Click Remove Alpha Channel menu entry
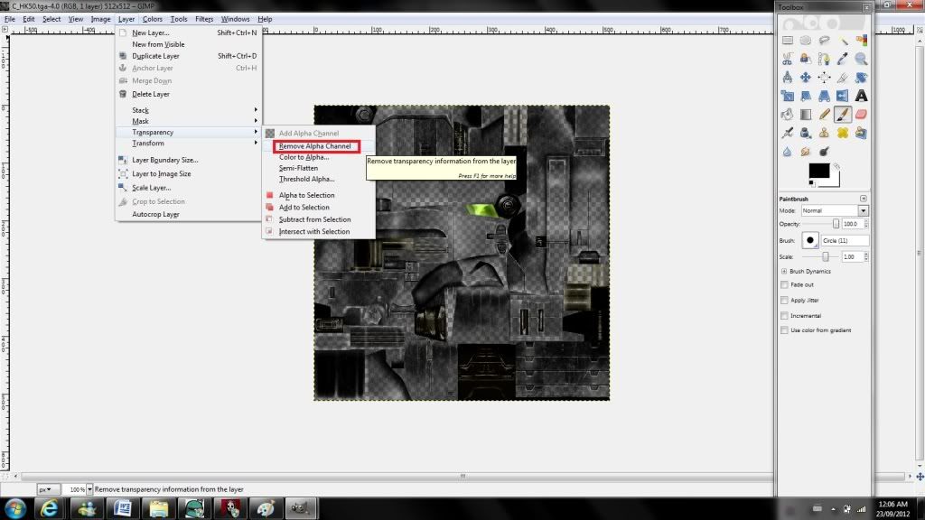Image resolution: width=925 pixels, height=520 pixels. tap(314, 146)
